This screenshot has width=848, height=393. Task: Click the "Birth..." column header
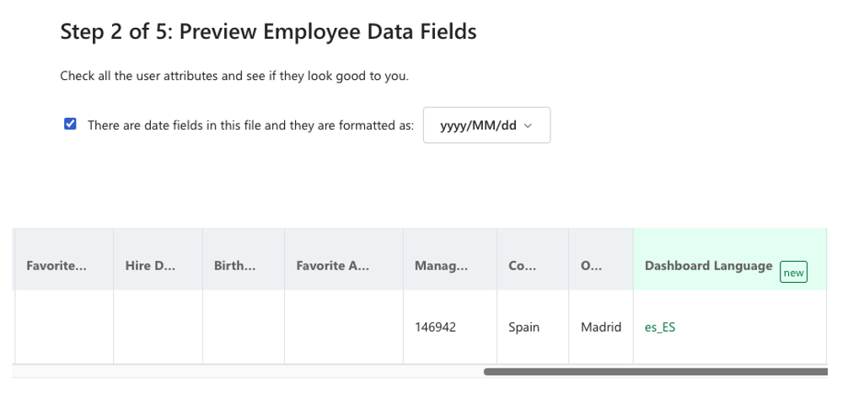[235, 266]
